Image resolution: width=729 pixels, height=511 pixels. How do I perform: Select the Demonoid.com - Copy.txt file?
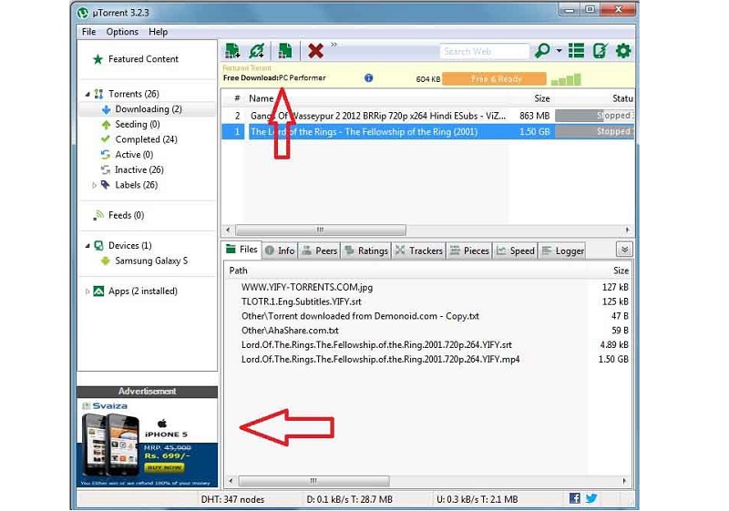360,316
